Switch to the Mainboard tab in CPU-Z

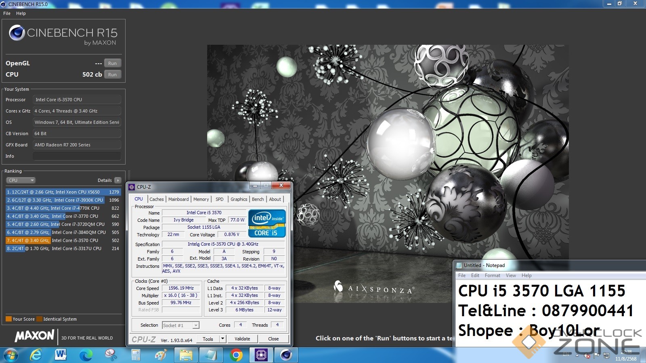coord(178,199)
